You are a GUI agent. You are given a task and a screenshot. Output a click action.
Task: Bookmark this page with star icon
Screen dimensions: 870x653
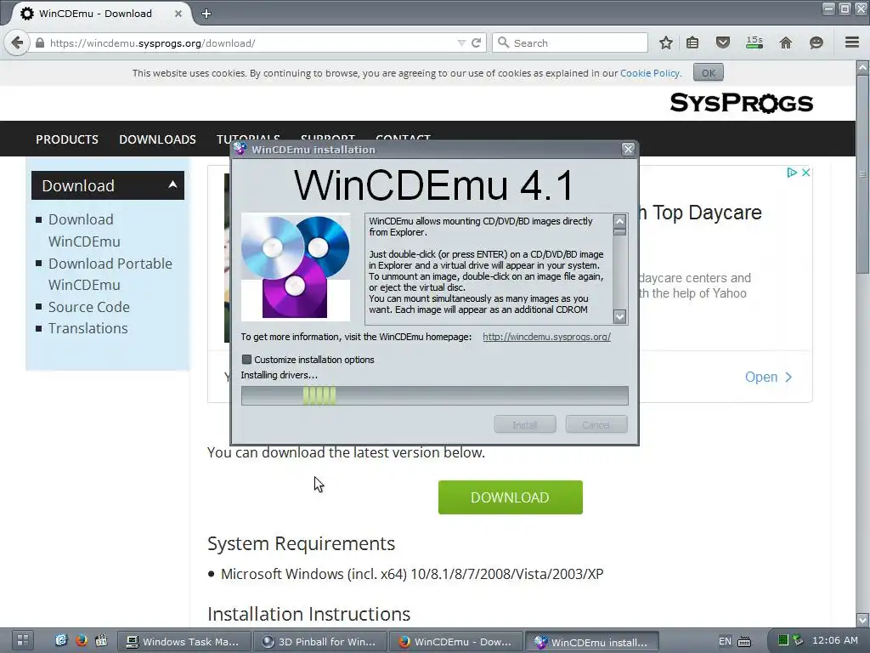coord(666,43)
